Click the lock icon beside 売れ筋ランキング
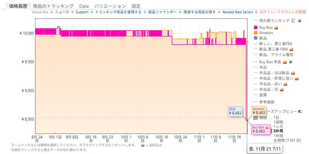Screen dimensions: 309x154 tap(299, 20)
